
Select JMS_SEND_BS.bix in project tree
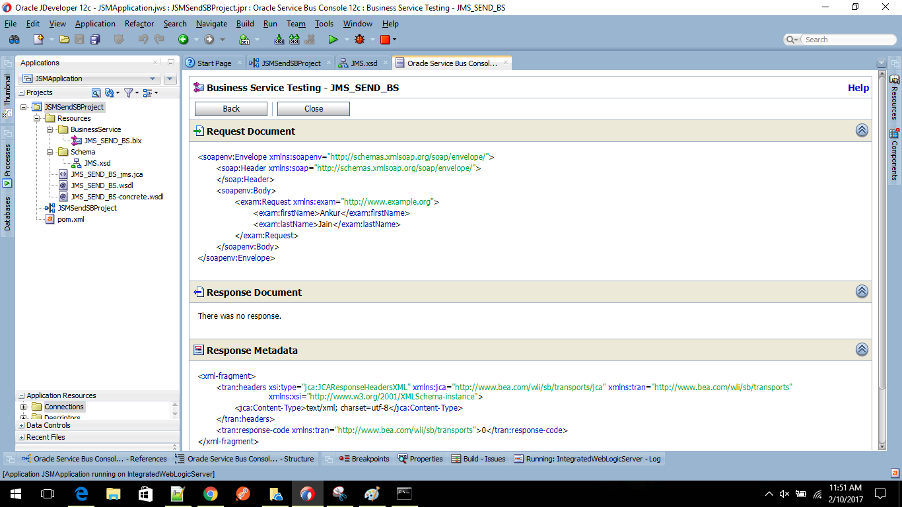click(112, 141)
